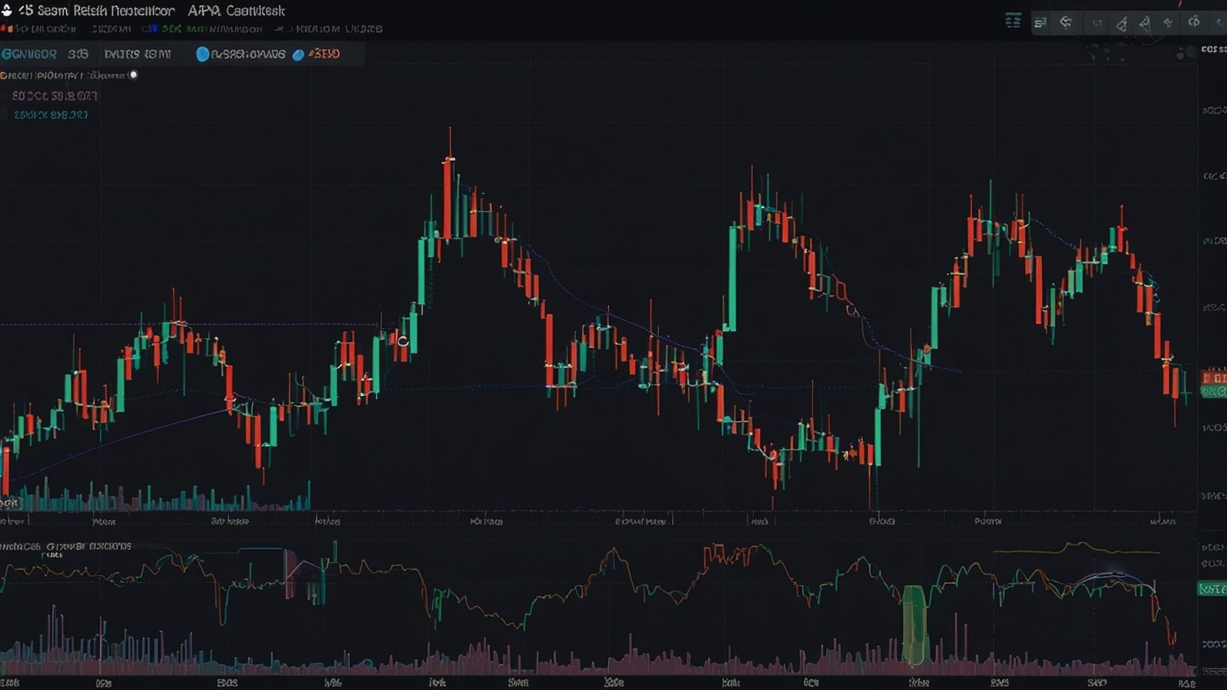The image size is (1227, 690).
Task: Click the orange label at the end of the tab row
Action: pyautogui.click(x=324, y=54)
